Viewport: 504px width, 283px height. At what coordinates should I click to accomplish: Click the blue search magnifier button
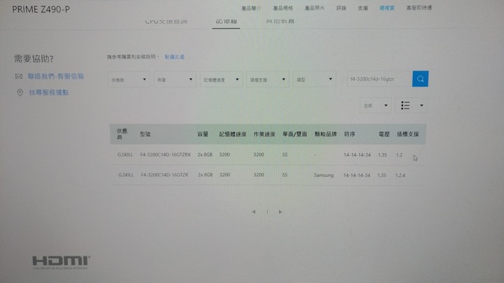[x=420, y=78]
